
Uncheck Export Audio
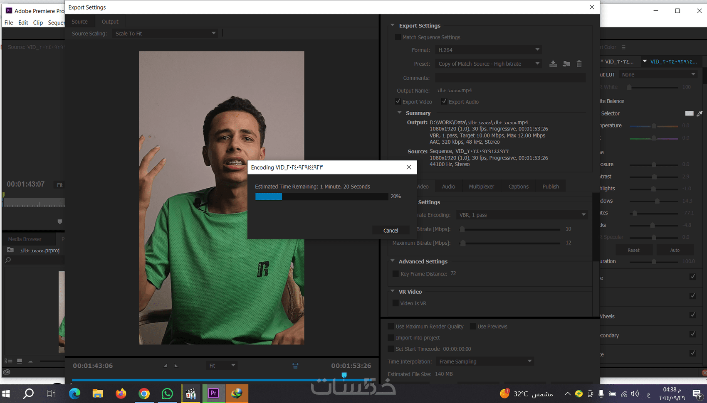click(x=444, y=101)
